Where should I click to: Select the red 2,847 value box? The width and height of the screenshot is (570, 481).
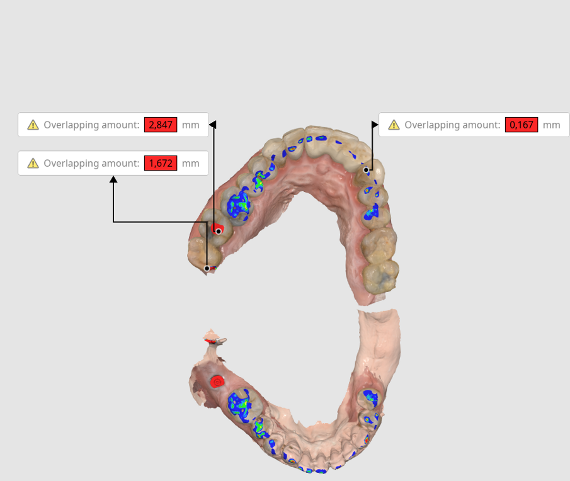tap(161, 125)
